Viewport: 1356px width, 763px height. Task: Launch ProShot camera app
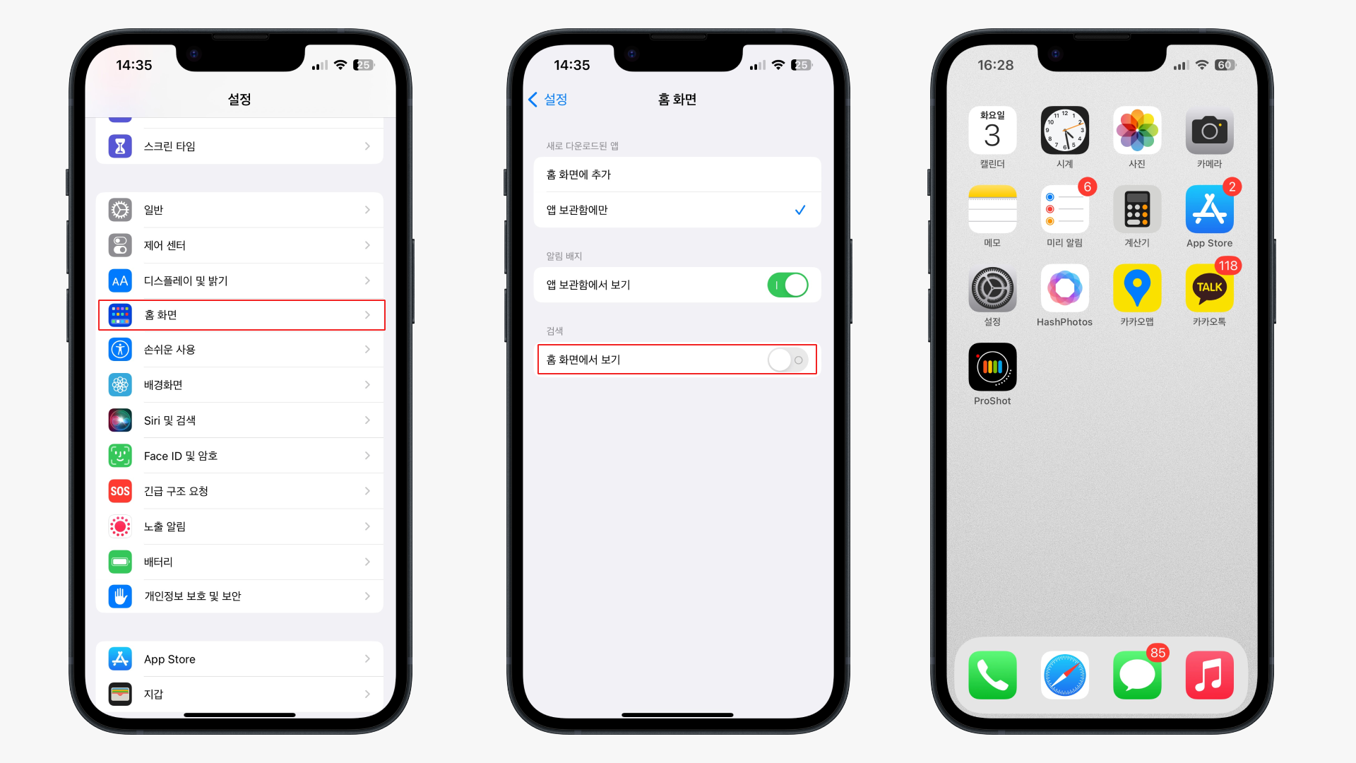coord(991,368)
